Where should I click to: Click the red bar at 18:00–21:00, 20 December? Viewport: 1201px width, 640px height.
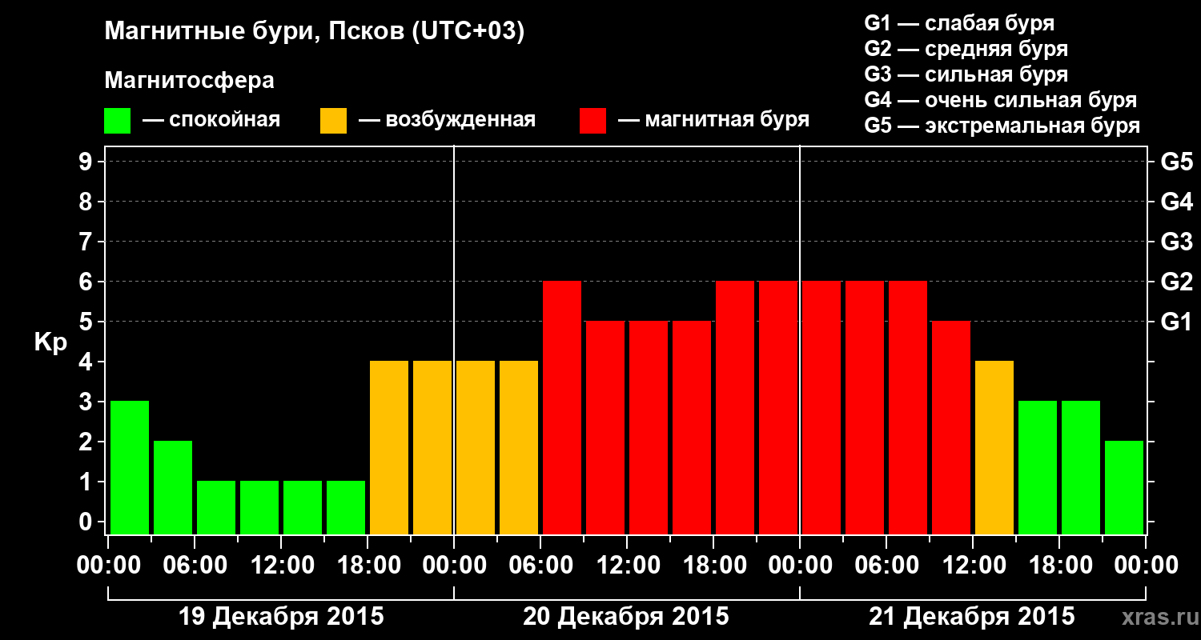click(x=735, y=407)
